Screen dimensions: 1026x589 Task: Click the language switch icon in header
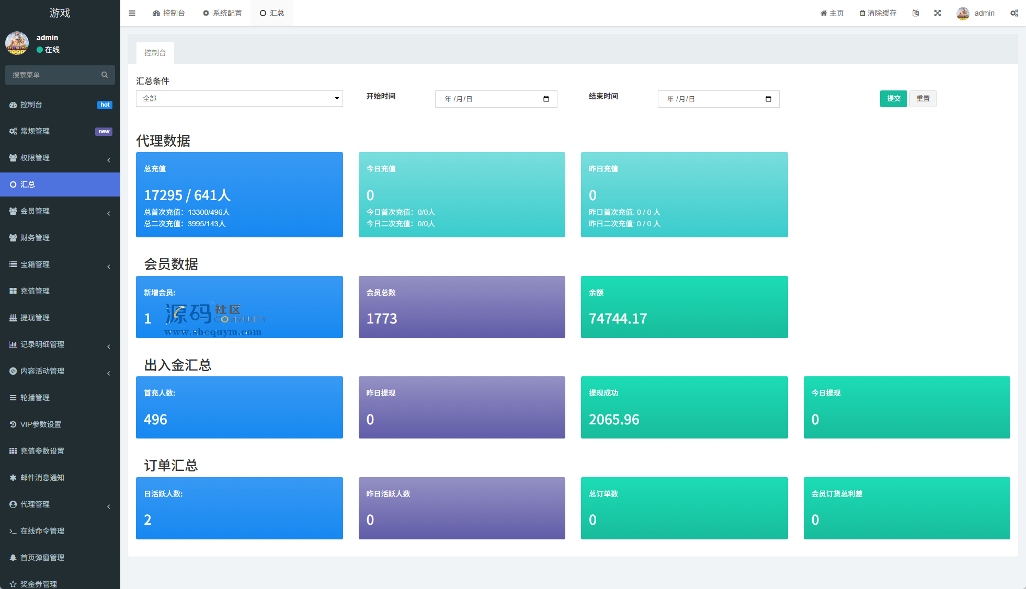(916, 13)
